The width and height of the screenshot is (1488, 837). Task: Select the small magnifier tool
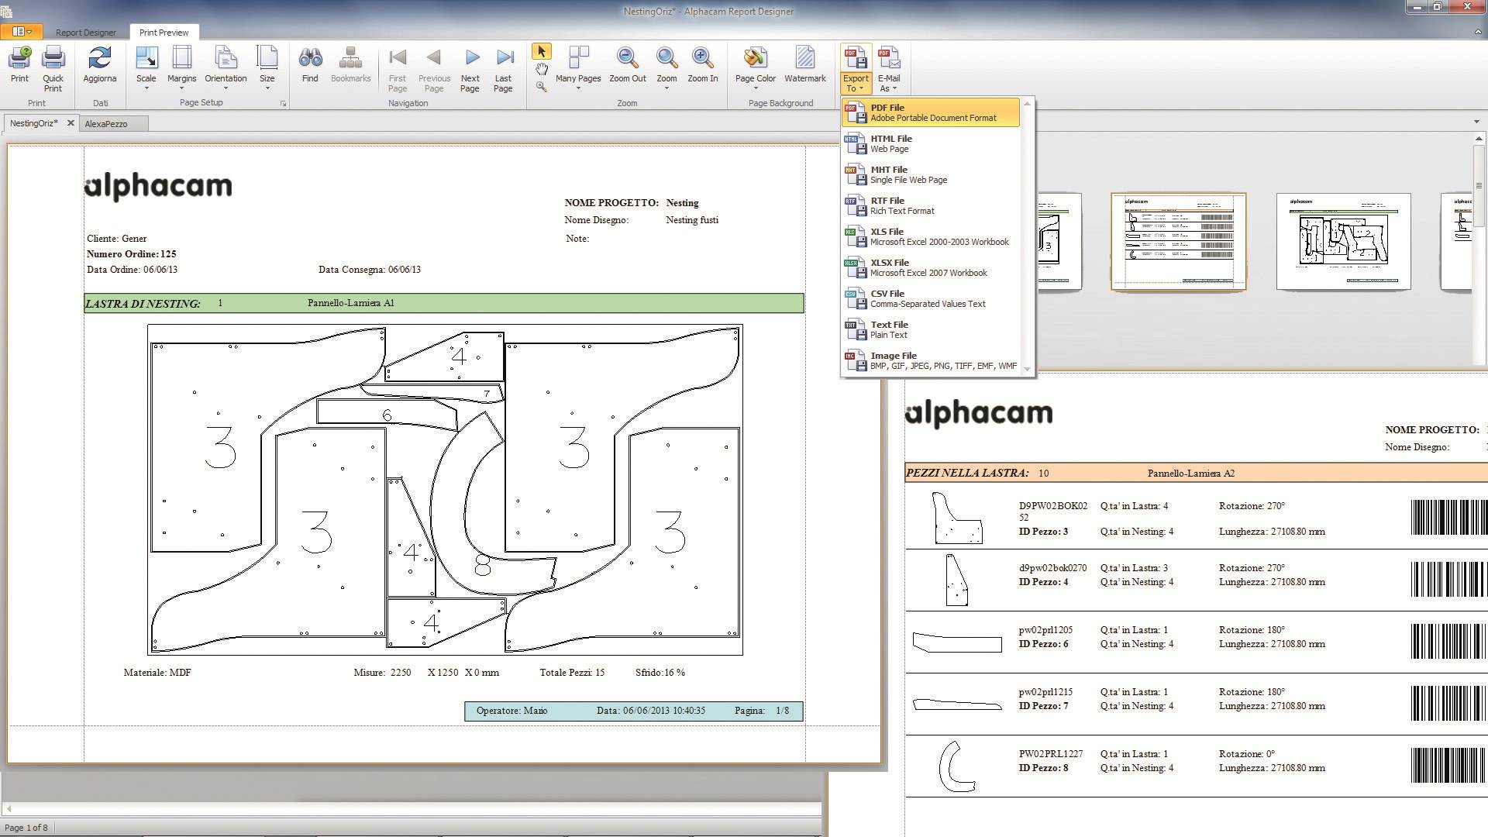pos(541,87)
